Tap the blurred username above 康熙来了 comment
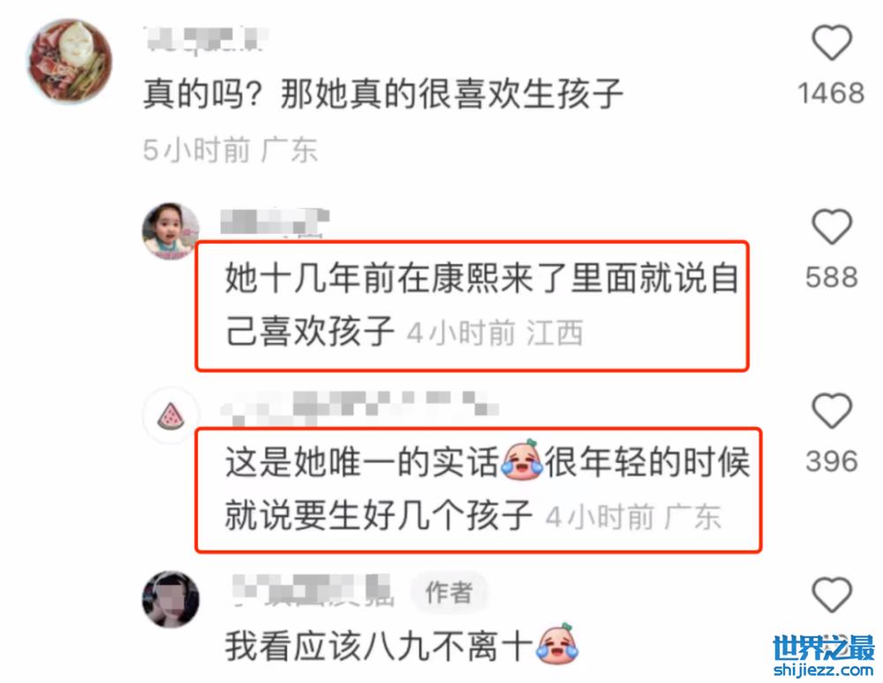883x683 pixels. click(x=275, y=222)
